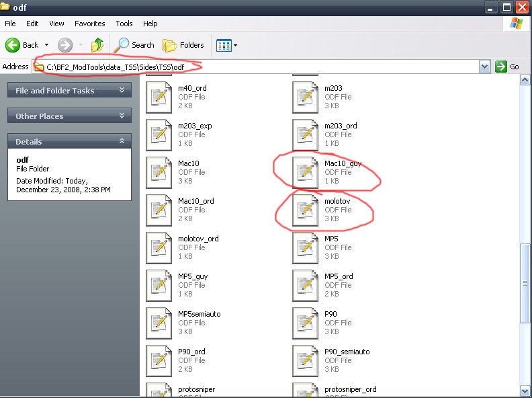Screen dimensions: 532x398
Task: Open the Help menu
Action: 150,24
